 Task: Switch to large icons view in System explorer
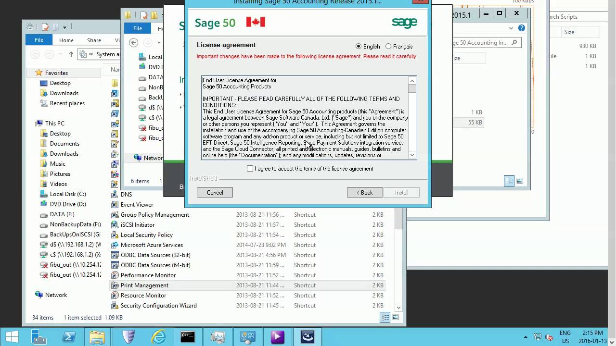396,317
